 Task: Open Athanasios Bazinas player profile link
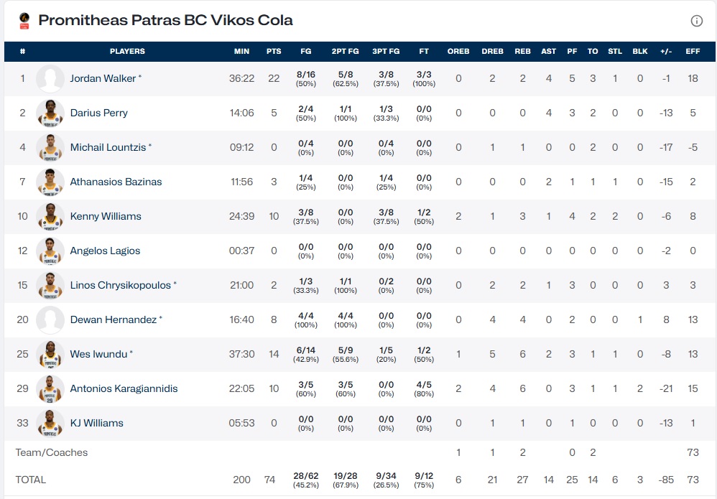(116, 182)
